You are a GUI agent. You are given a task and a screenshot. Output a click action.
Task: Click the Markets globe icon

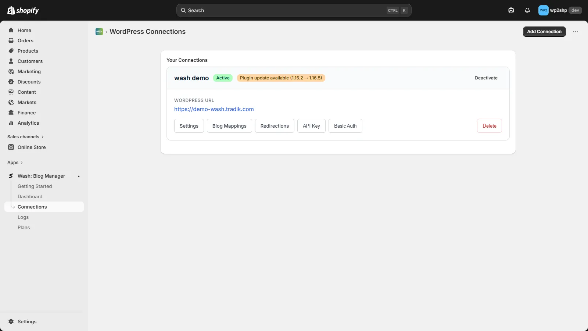(x=11, y=102)
